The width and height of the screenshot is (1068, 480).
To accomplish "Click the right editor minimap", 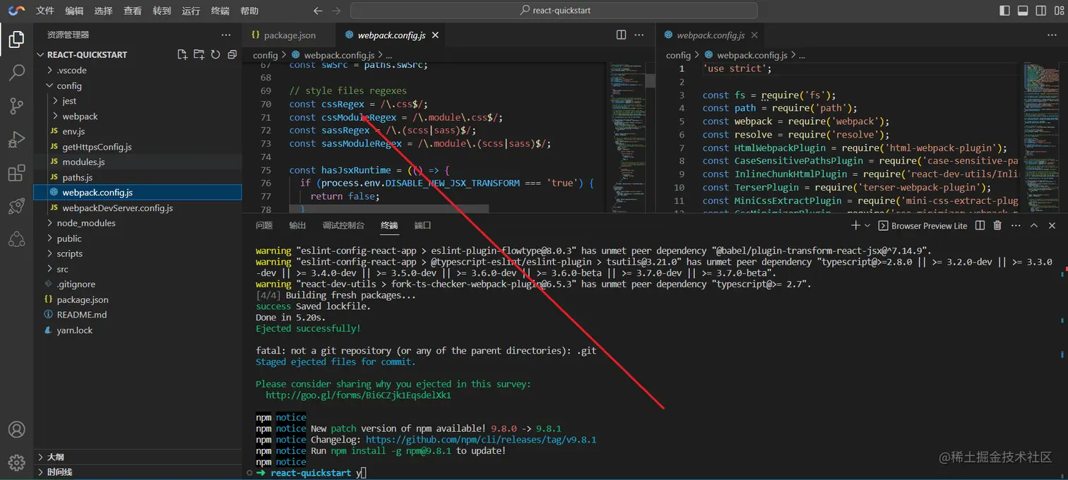I will point(1040,138).
